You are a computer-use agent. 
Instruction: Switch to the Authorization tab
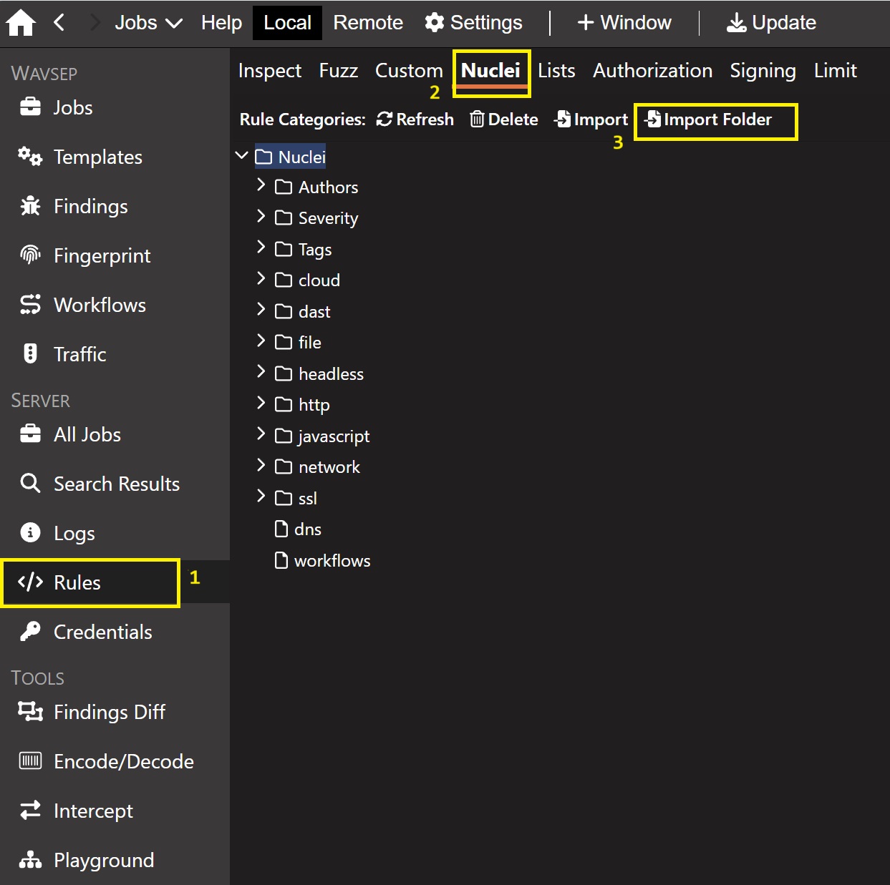click(x=652, y=71)
